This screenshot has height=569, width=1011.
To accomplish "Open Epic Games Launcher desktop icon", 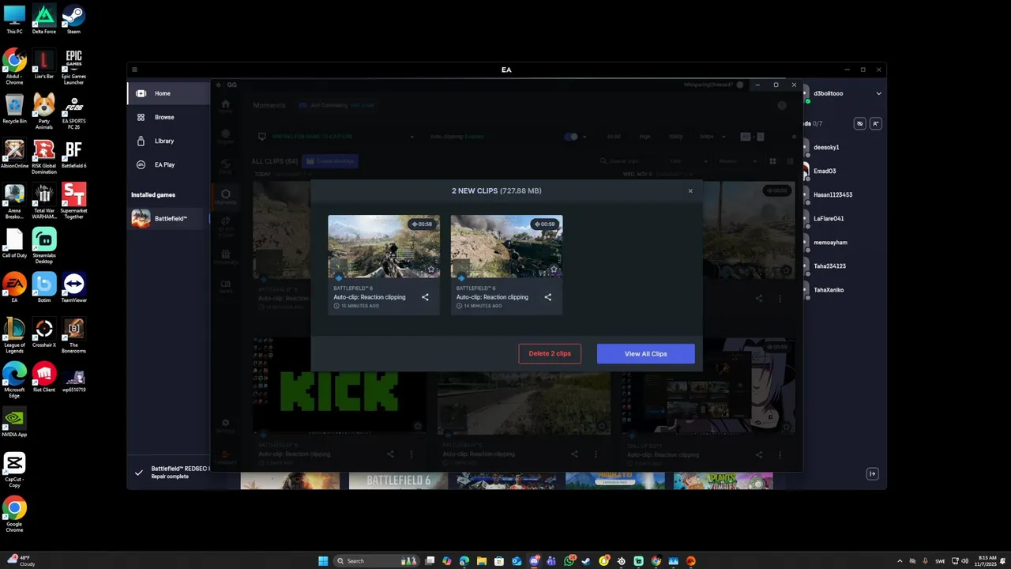I will pyautogui.click(x=73, y=67).
